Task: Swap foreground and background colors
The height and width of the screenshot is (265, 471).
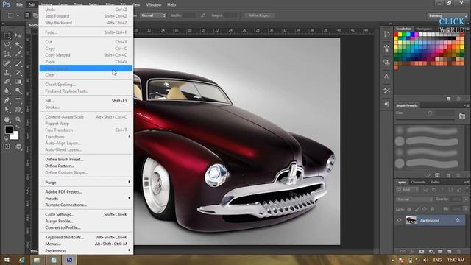Action: pyautogui.click(x=17, y=127)
